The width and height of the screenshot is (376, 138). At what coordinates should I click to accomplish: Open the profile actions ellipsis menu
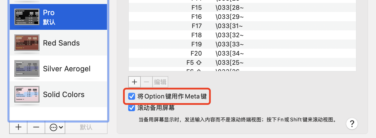click(55, 127)
